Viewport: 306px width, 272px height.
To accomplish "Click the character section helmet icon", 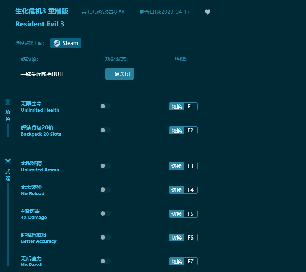I will (x=8, y=102).
